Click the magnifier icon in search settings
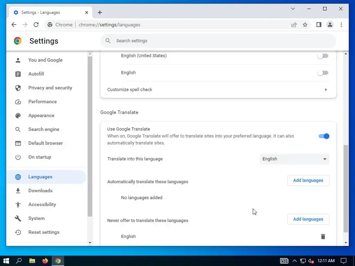The image size is (355, 266). [x=108, y=41]
